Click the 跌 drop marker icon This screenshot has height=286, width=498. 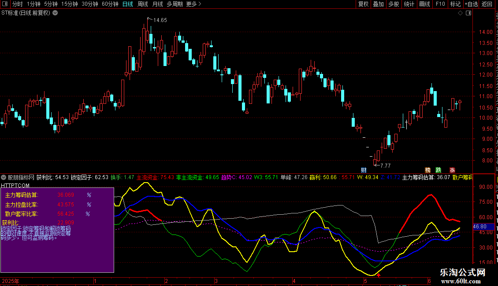tap(439, 170)
